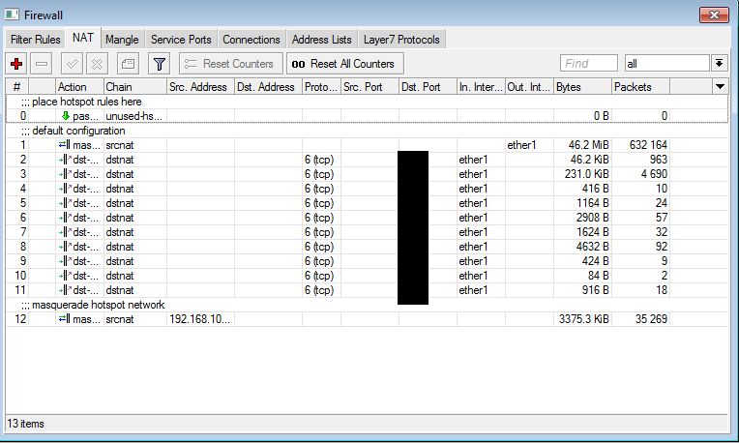Go to the Address Lists tab
Screen dimensions: 739x443
(x=321, y=40)
